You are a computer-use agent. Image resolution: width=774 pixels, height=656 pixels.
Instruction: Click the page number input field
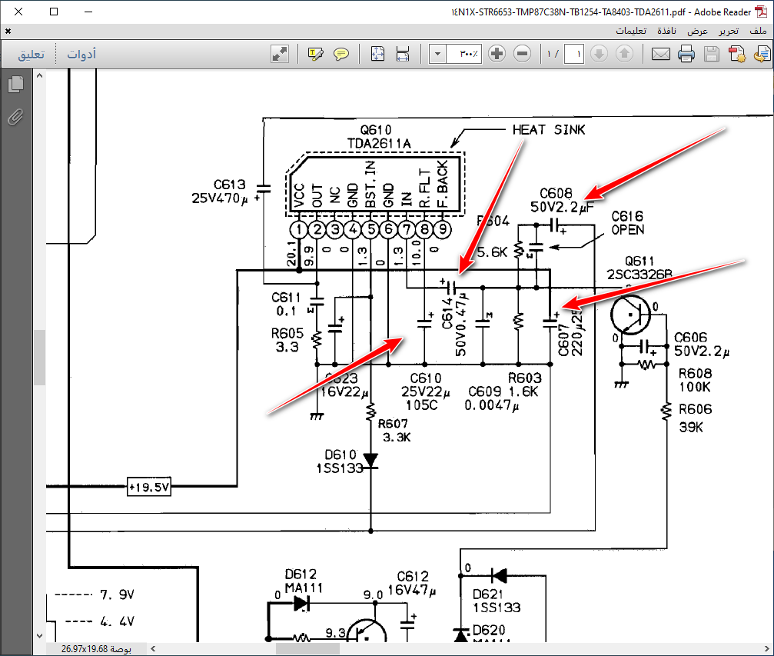tap(574, 53)
